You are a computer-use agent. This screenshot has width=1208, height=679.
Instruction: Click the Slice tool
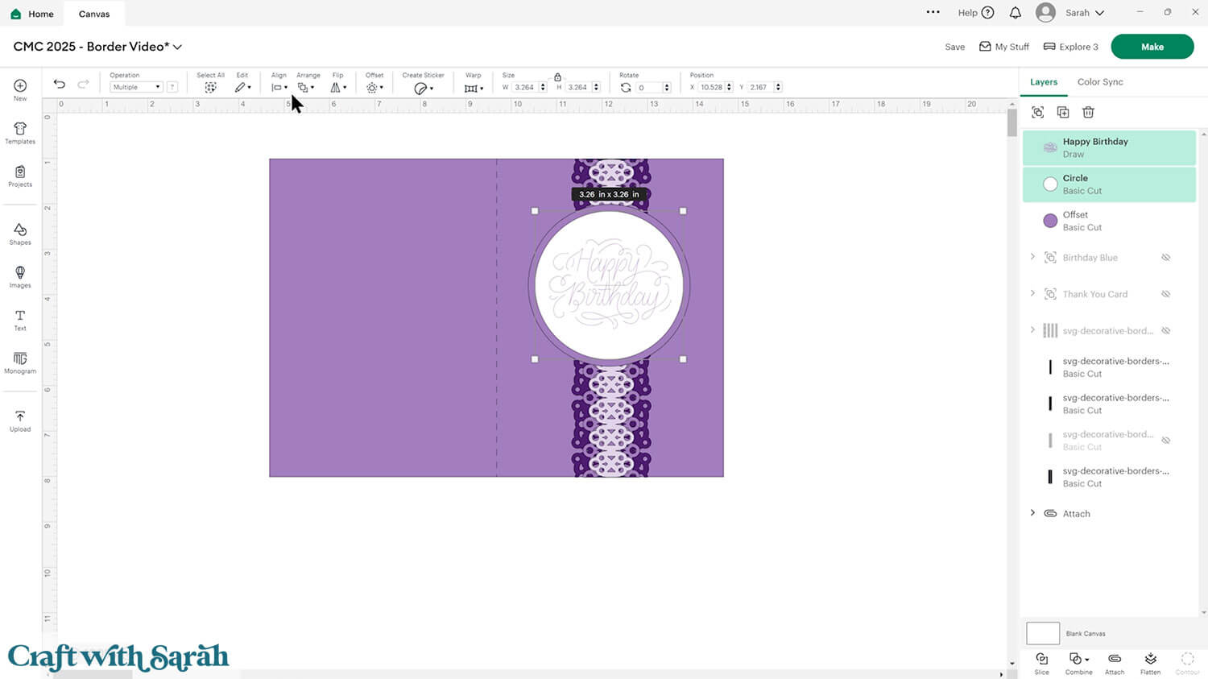pyautogui.click(x=1041, y=663)
